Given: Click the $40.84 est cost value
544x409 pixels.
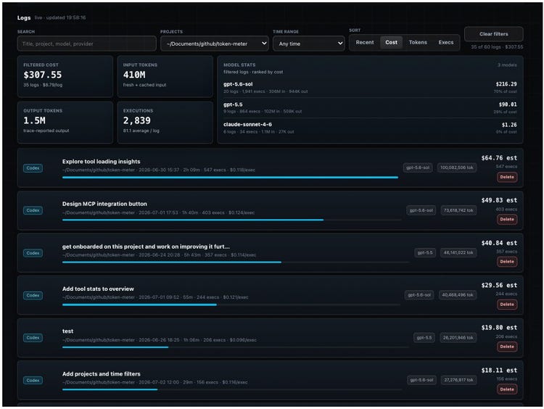Looking at the screenshot, I should point(499,243).
